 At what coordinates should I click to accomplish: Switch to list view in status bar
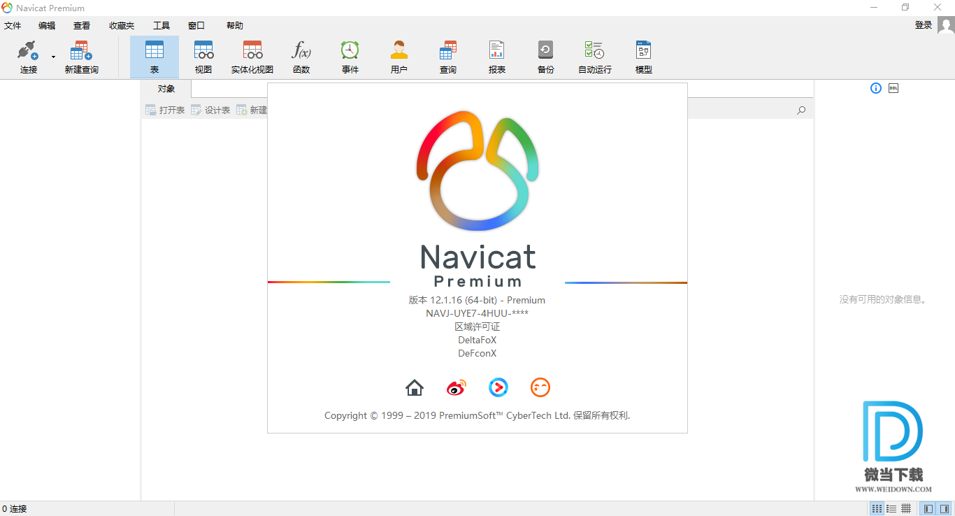point(877,508)
